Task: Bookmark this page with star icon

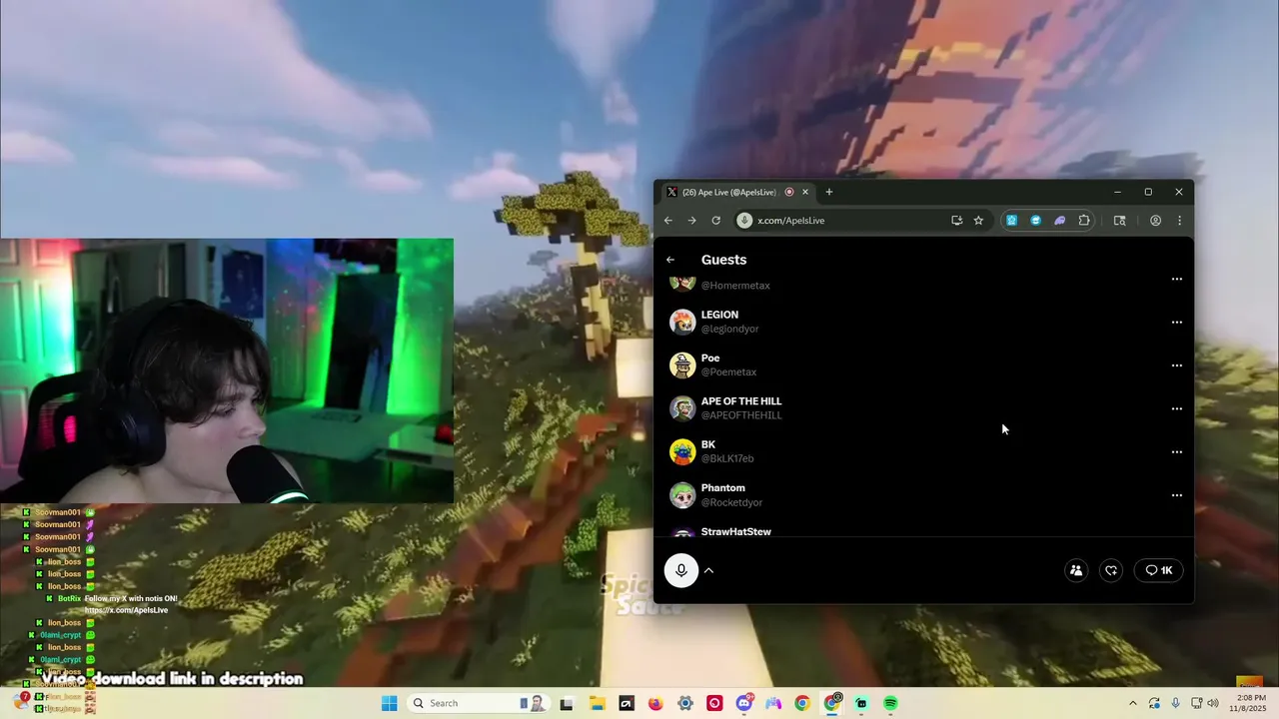Action: tap(978, 221)
